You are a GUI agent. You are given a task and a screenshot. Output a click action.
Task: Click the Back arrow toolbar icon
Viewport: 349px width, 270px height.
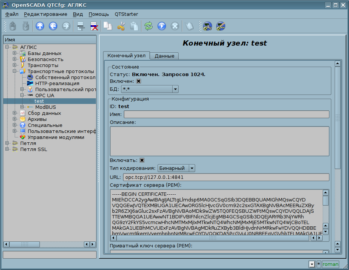click(53, 26)
